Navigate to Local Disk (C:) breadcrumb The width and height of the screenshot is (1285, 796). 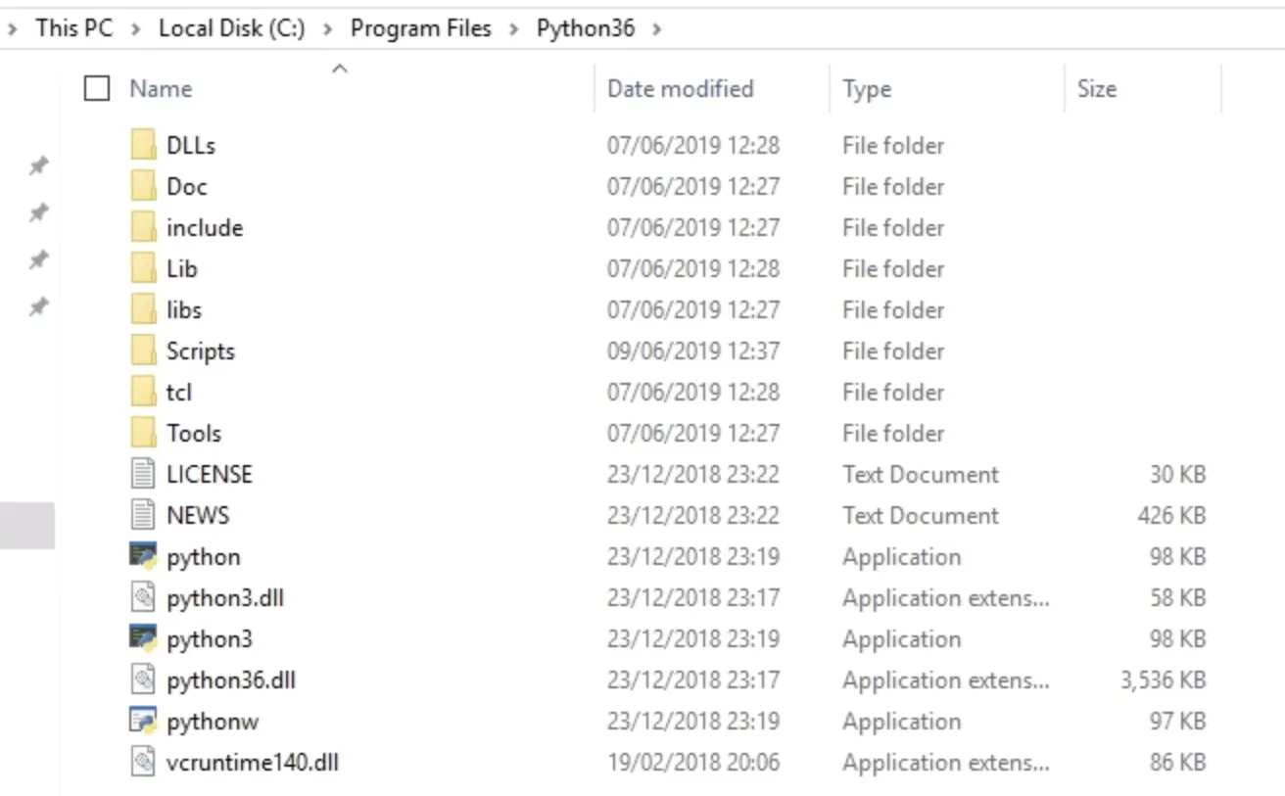coord(232,28)
